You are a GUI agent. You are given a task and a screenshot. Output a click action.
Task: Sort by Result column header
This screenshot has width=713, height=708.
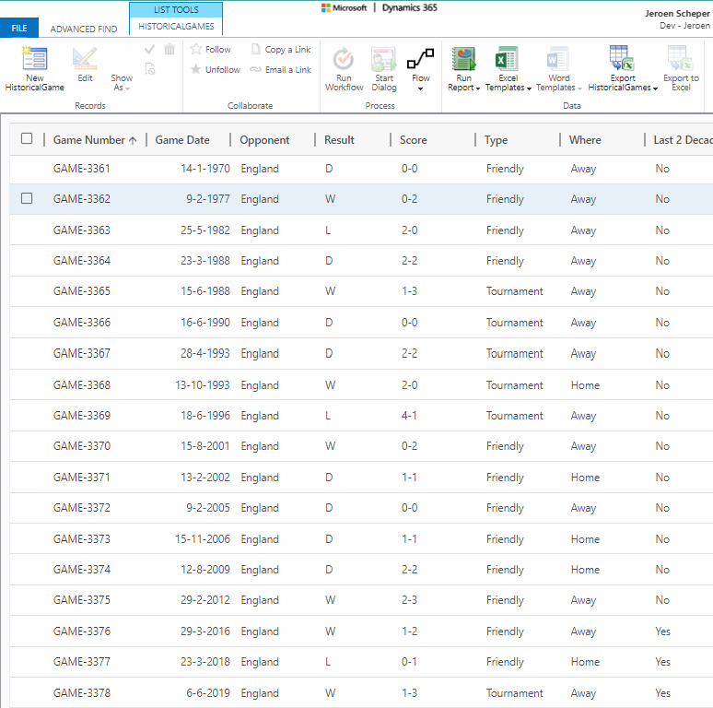pyautogui.click(x=339, y=140)
